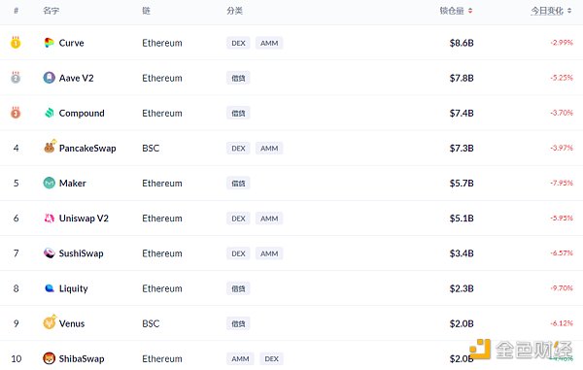
Task: Click the 名字 column header
Action: click(x=51, y=11)
